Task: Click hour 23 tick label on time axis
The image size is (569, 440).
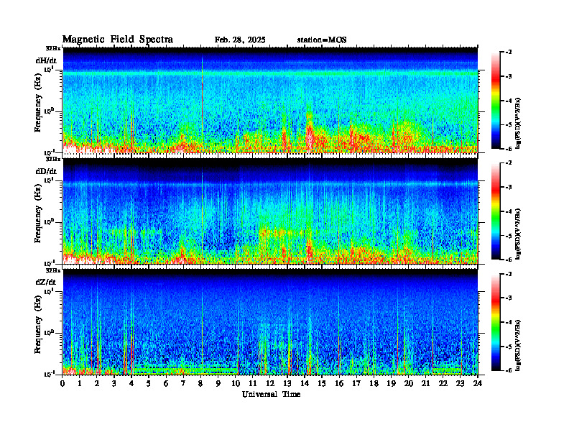Action: 461,383
